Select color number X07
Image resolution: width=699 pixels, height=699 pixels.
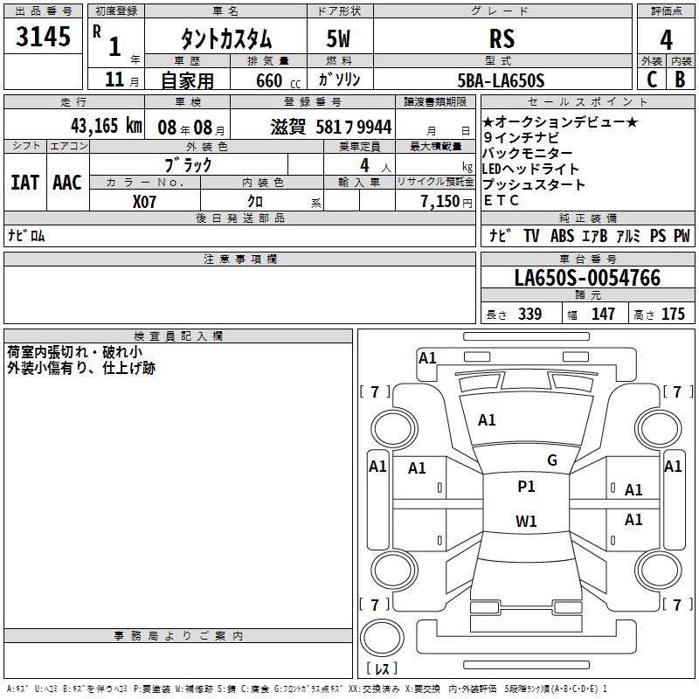point(144,202)
